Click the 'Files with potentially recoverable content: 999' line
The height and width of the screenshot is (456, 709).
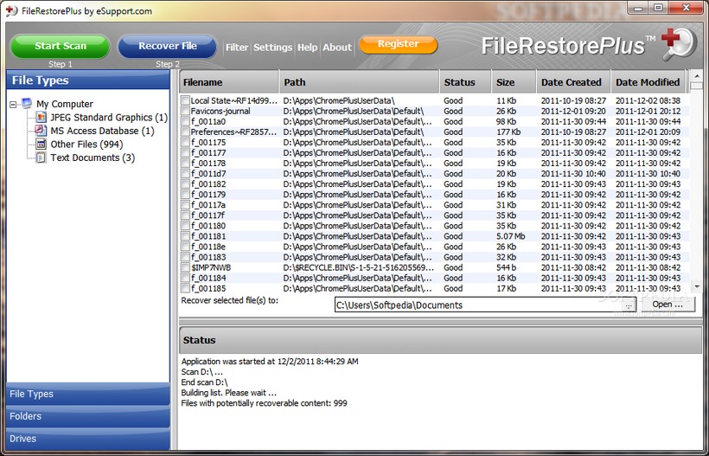(264, 403)
